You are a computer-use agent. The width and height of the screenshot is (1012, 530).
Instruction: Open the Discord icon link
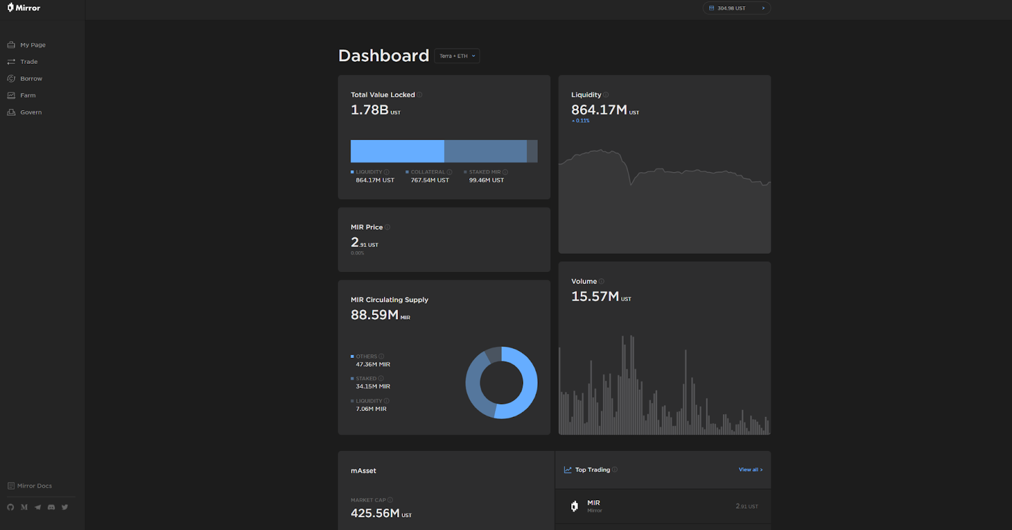tap(51, 507)
